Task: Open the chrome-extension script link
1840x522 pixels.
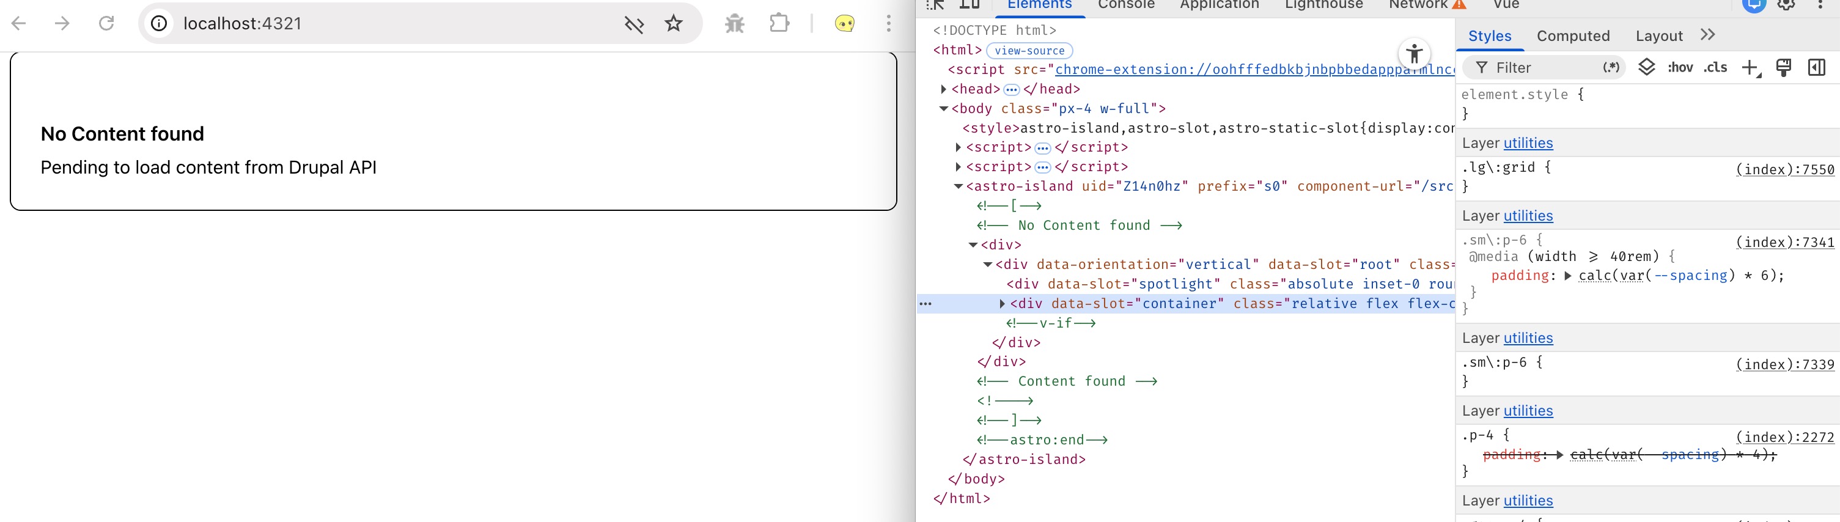Action: click(1255, 69)
